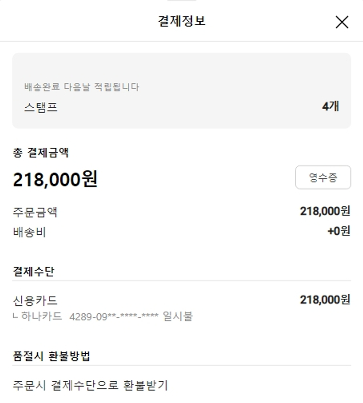Viewport: 363px width, 403px height.
Task: Click the 일시불 installment text
Action: point(178,317)
